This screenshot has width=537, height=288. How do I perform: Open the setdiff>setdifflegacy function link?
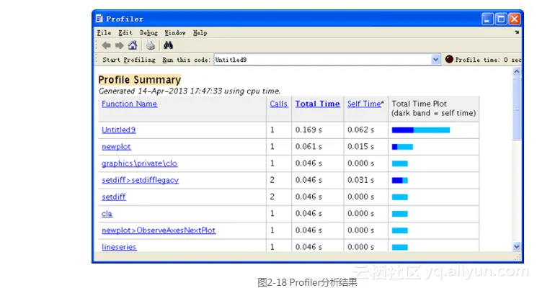click(140, 180)
